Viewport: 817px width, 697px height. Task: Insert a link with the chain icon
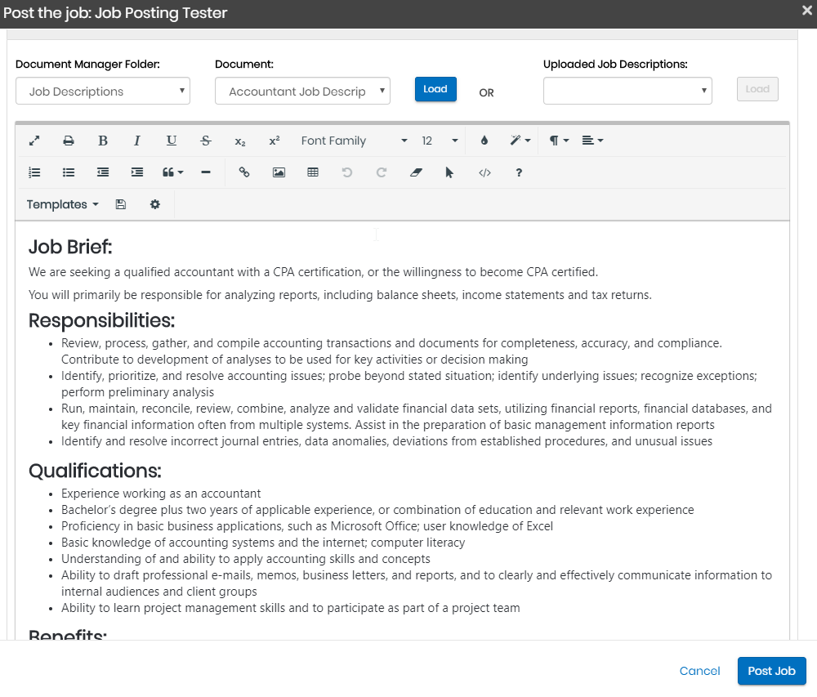point(243,172)
